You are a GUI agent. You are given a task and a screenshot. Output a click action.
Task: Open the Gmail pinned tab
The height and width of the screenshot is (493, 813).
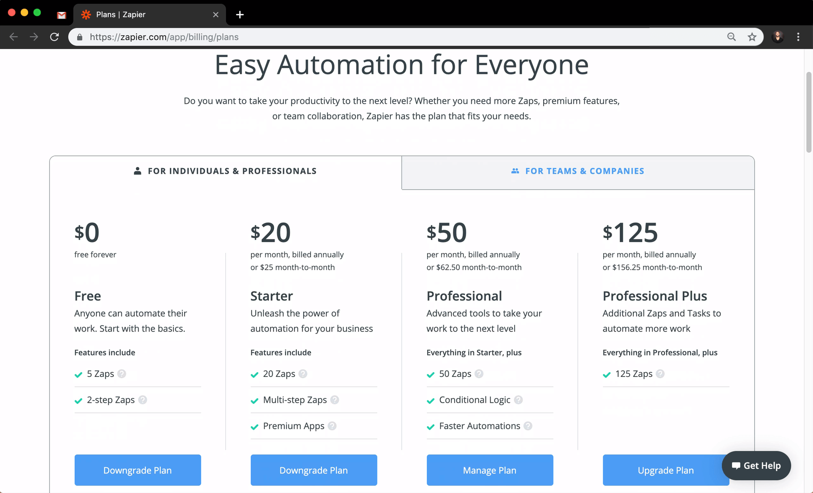(x=61, y=15)
